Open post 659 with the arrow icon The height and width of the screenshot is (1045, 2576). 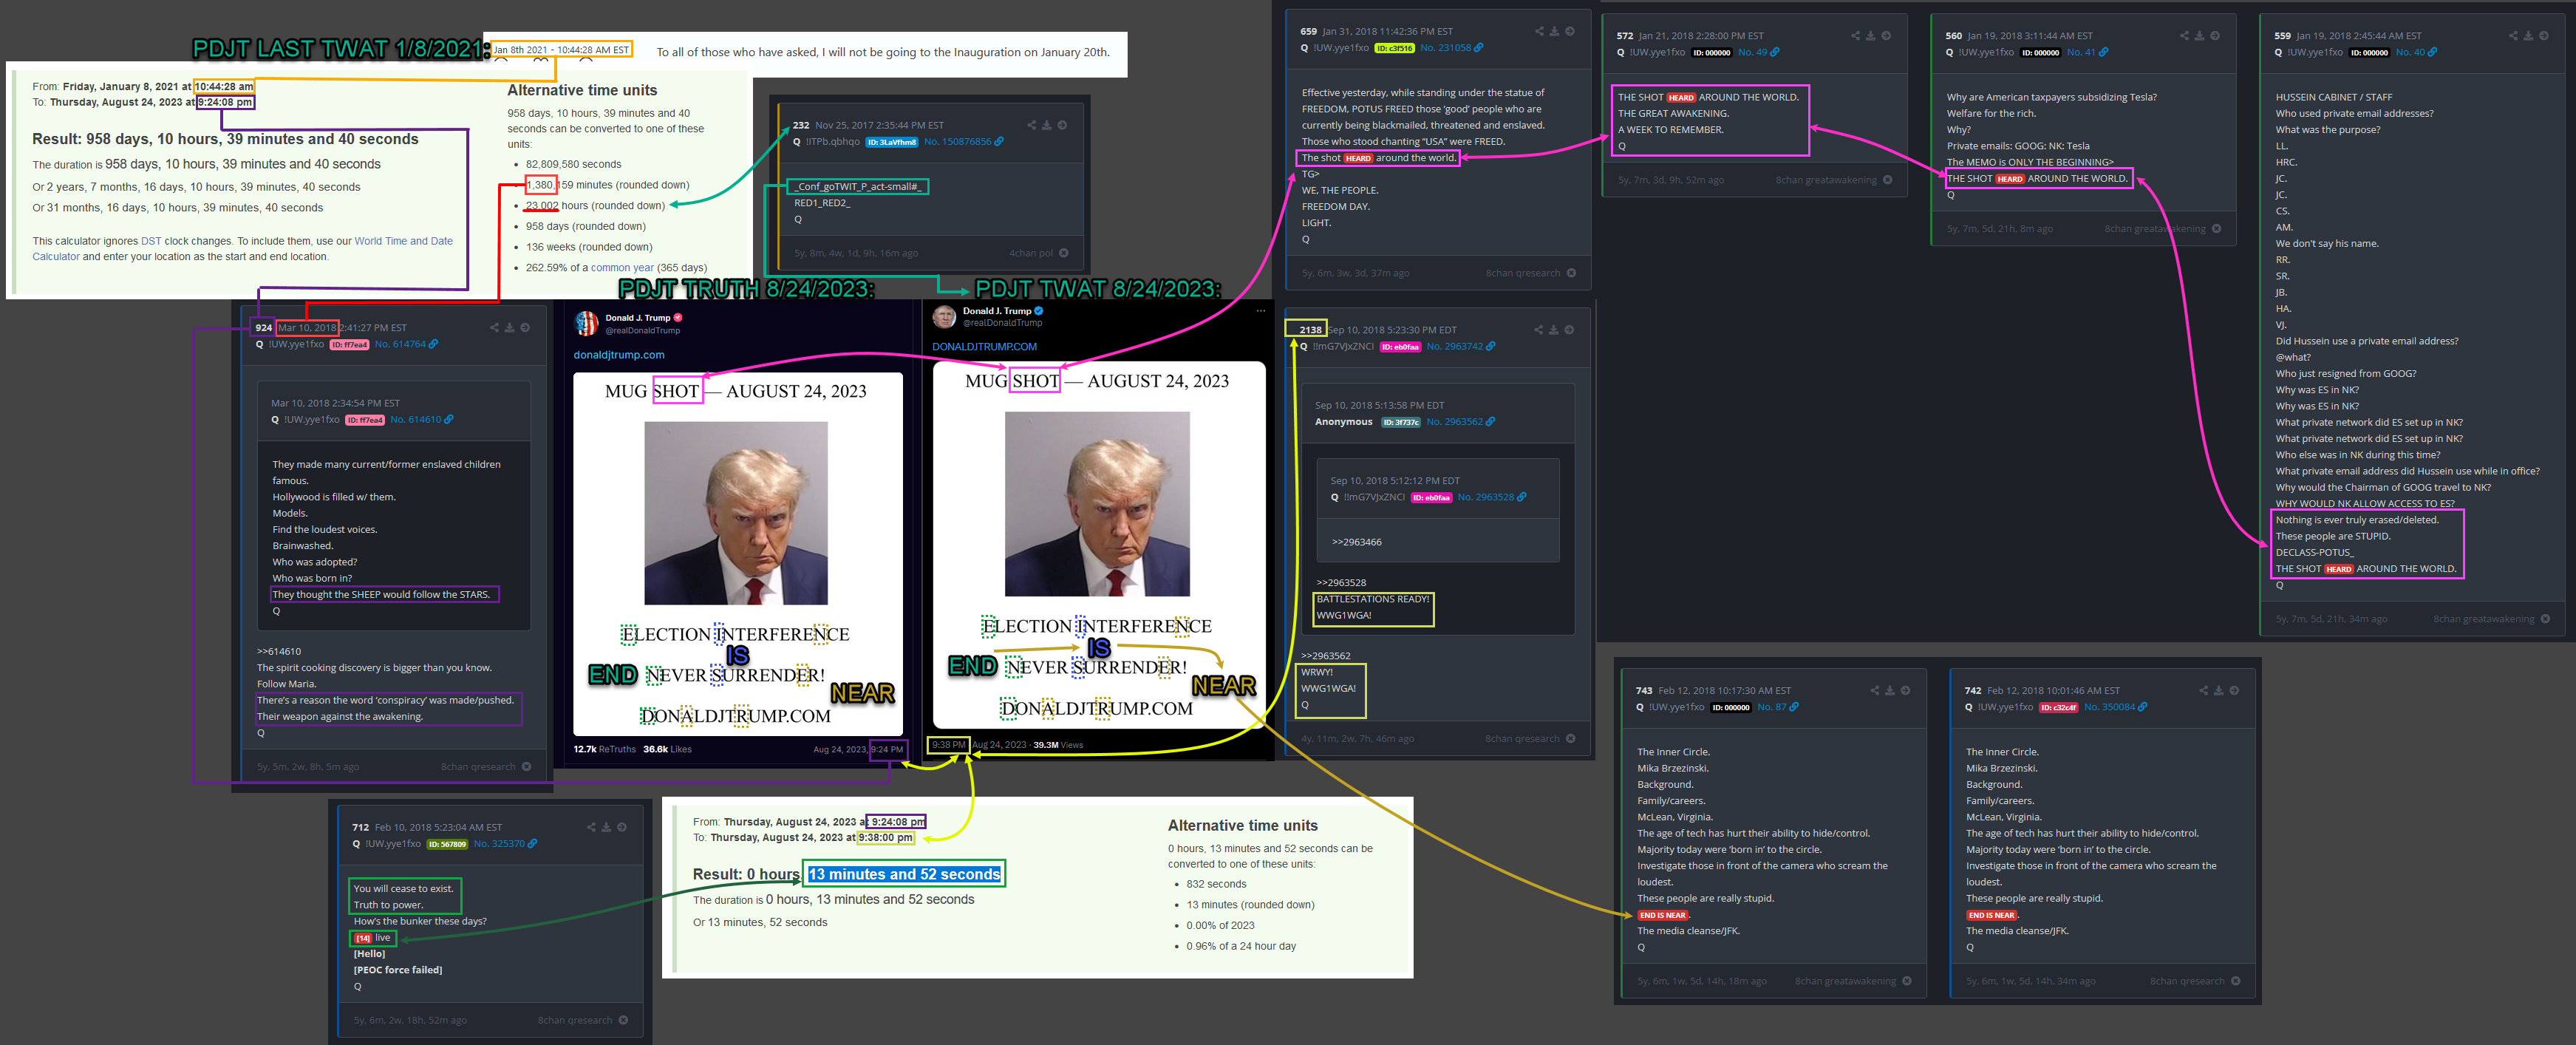point(1570,31)
